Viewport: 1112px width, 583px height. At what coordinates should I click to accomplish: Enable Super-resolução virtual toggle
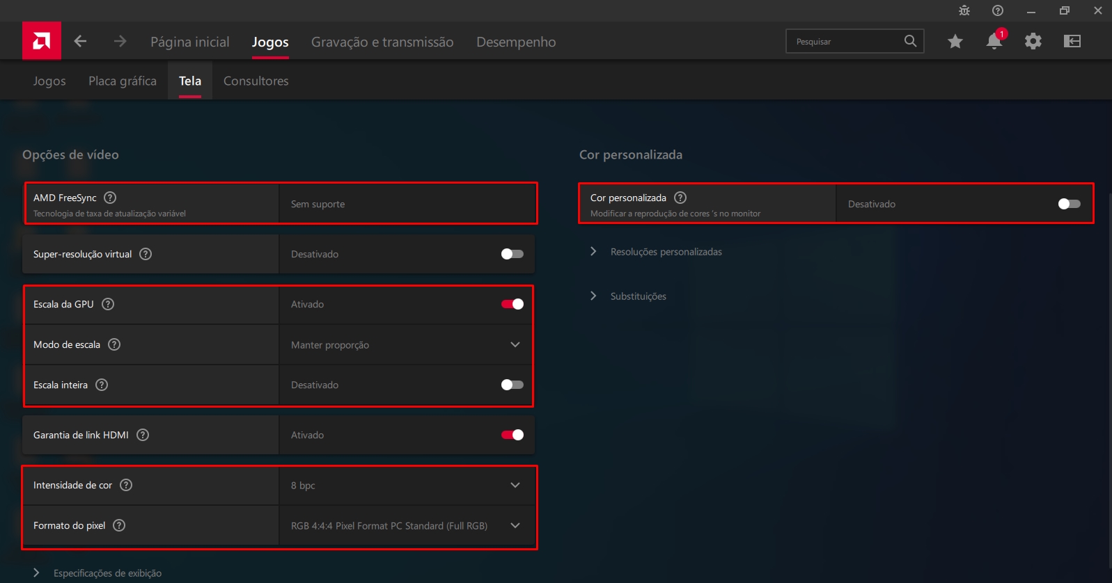tap(512, 254)
